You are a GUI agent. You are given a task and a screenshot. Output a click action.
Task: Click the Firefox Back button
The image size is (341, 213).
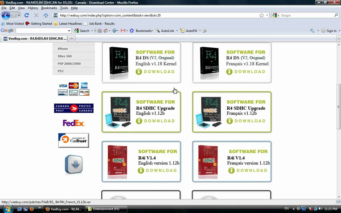click(x=6, y=15)
